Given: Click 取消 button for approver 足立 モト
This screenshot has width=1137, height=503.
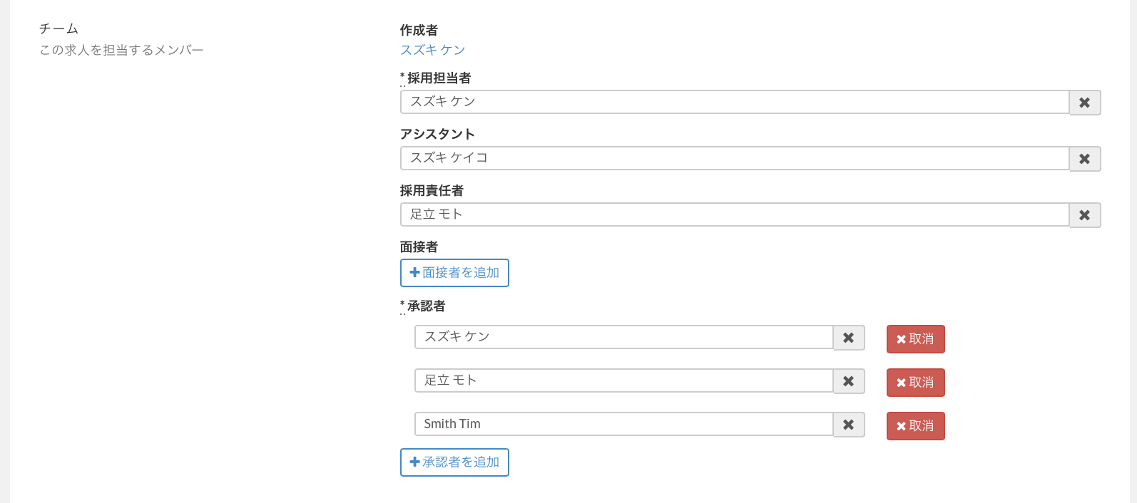Looking at the screenshot, I should tap(915, 383).
